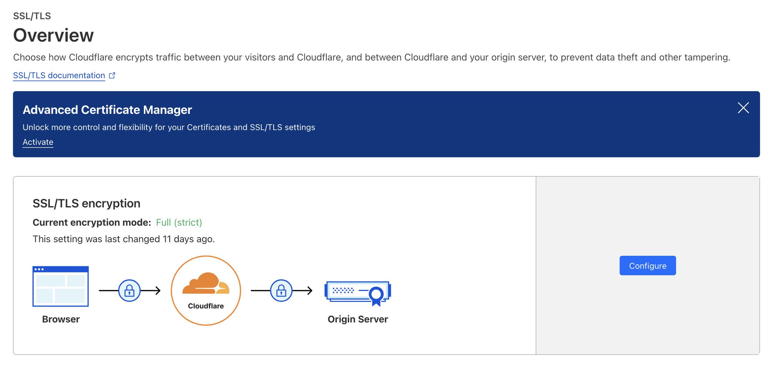Click the Browser label under the diagram
Screen dimensions: 773x367
pos(61,319)
